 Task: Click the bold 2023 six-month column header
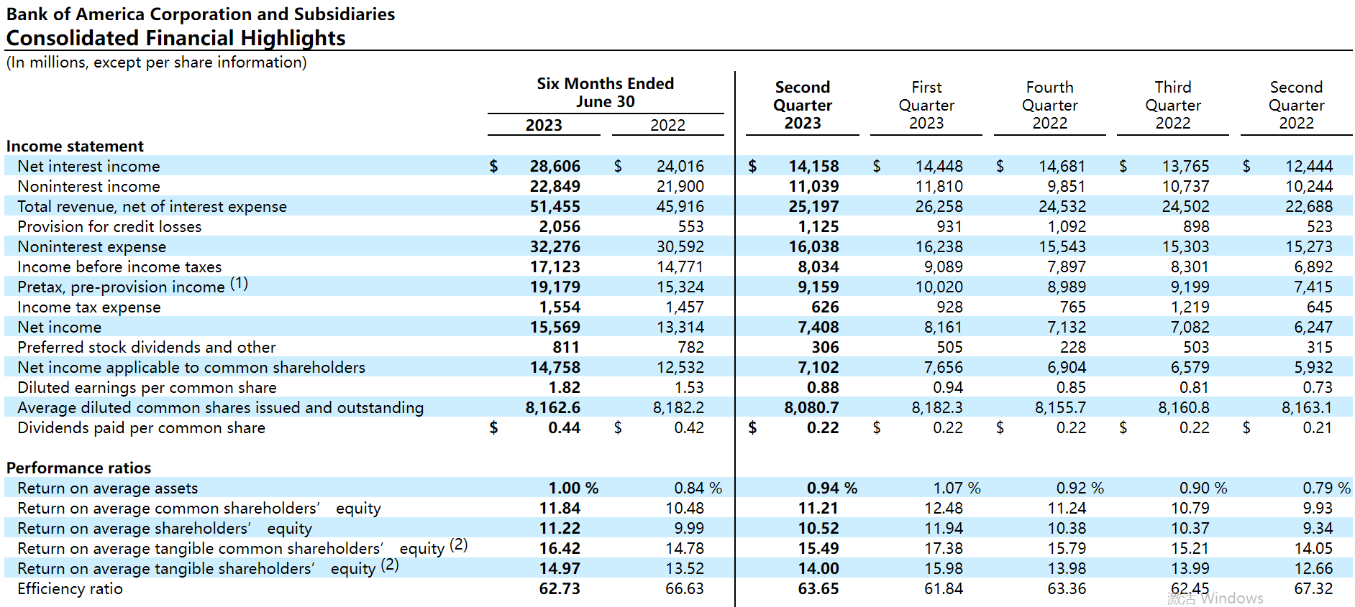point(544,125)
